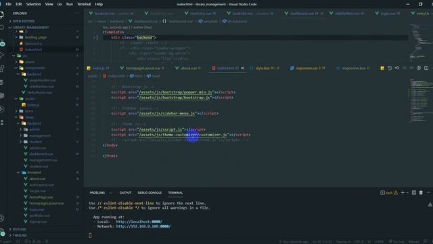Switch to the about.vue editor tab
Screen dimensions: 433x244
(188, 68)
